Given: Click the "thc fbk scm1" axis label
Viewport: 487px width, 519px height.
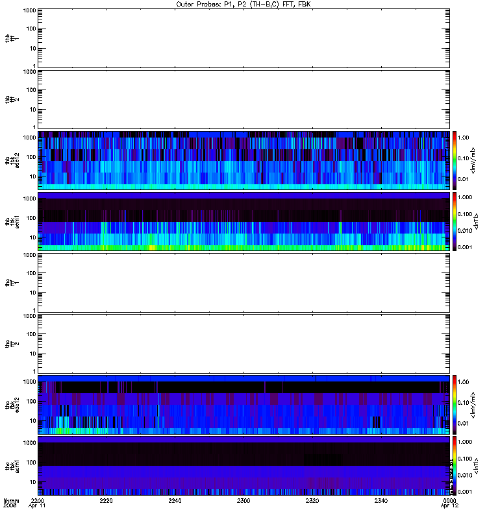Looking at the screenshot, I should [x=12, y=466].
